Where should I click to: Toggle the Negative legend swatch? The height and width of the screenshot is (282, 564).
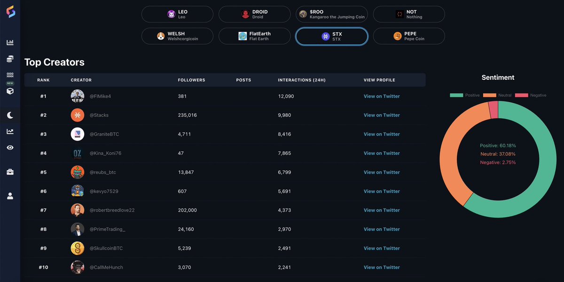pyautogui.click(x=522, y=95)
